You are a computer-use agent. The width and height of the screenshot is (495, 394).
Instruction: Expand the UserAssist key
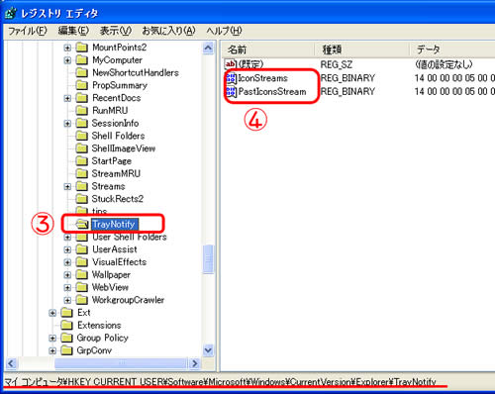coord(67,249)
